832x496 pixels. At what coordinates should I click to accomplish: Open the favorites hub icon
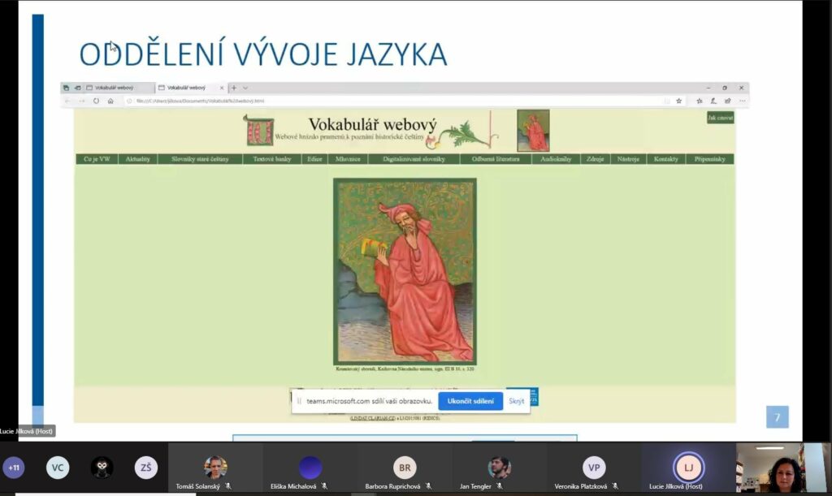pyautogui.click(x=700, y=101)
